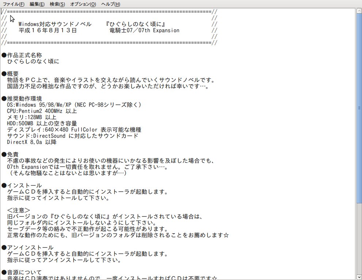
Task: Click the line 旧バージョンの『ひぐらしのなく頃に』が
Action: click(x=105, y=216)
